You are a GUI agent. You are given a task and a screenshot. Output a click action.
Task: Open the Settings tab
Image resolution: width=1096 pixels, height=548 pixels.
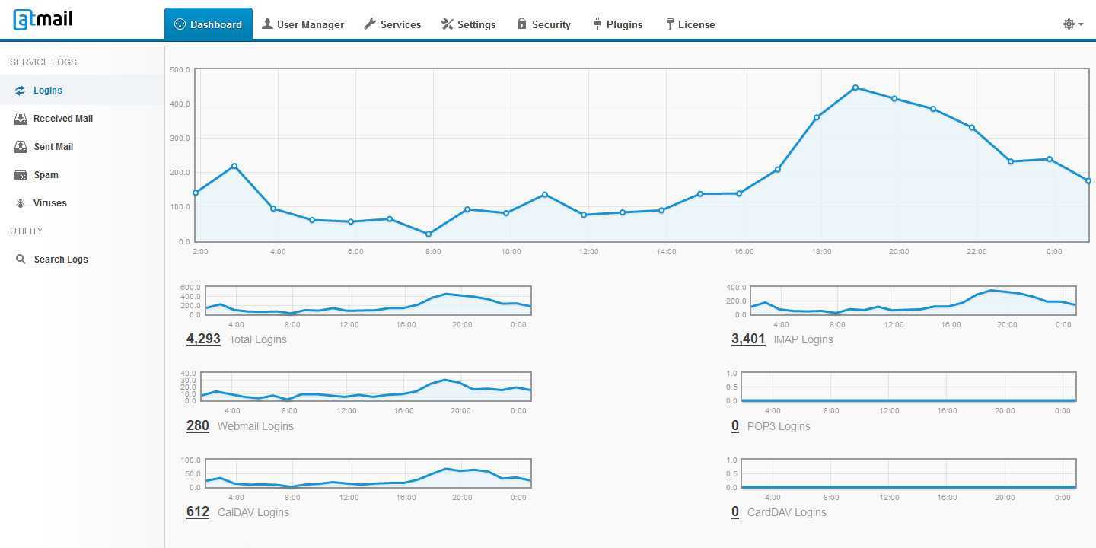tap(468, 24)
